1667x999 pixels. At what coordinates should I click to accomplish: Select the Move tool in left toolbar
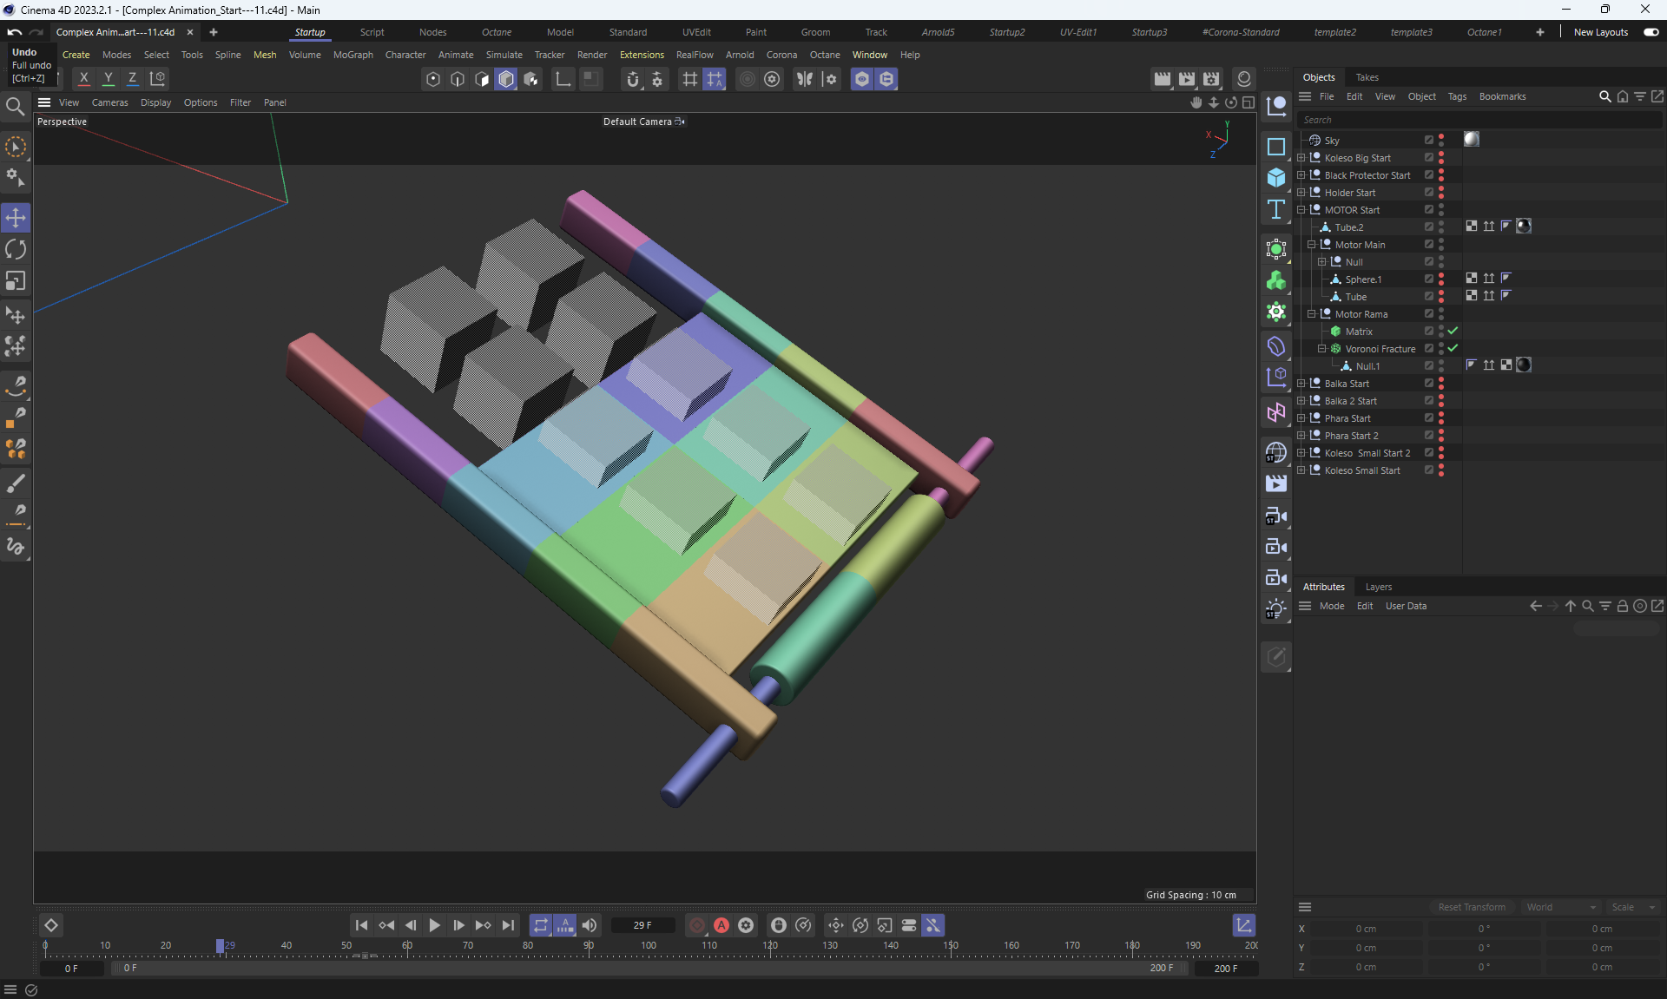[16, 217]
